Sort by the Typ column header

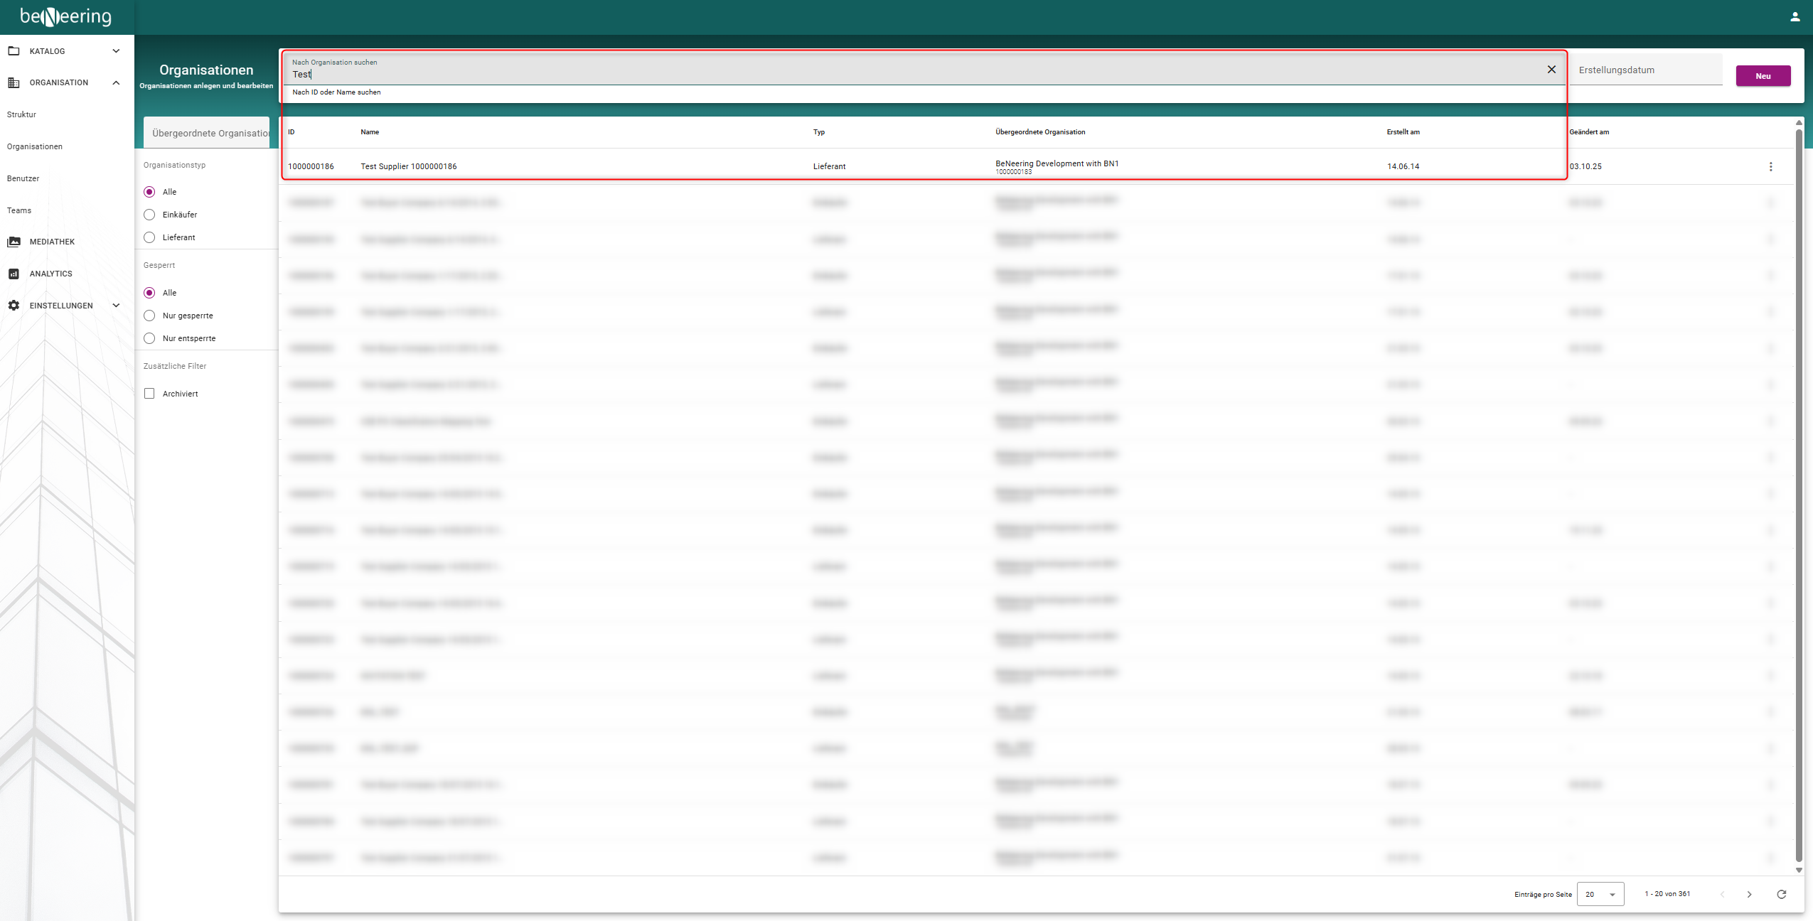(819, 132)
